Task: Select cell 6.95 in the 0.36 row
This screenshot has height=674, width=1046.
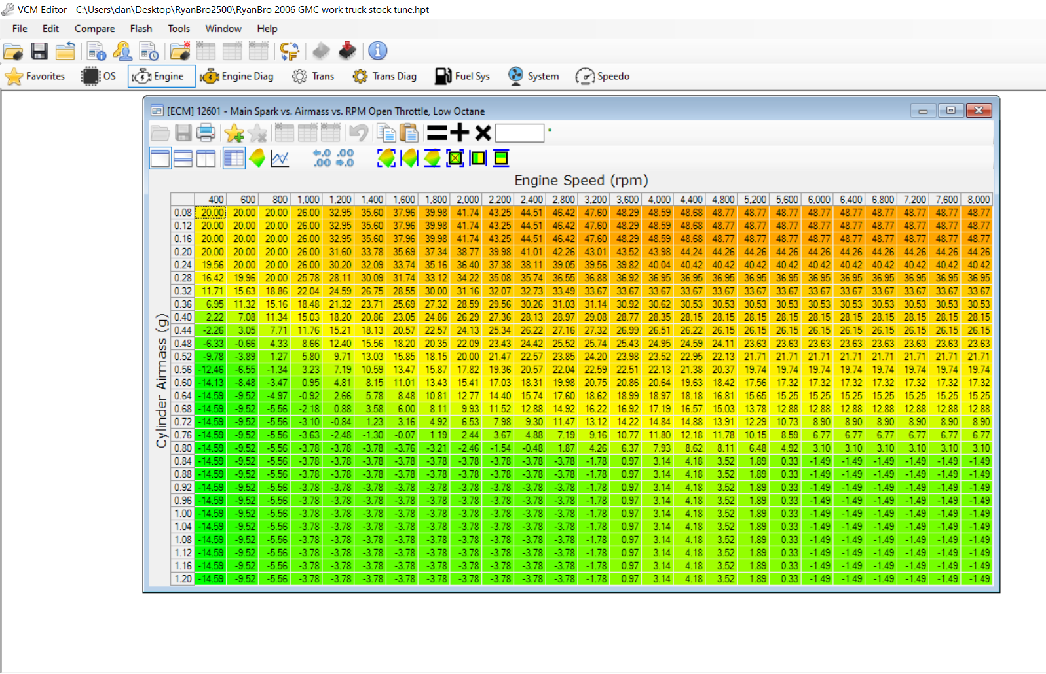Action: (x=210, y=304)
